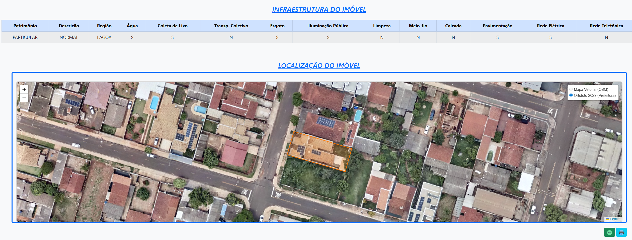Image resolution: width=632 pixels, height=240 pixels.
Task: Click the PARTICULAR cell
Action: [x=25, y=37]
